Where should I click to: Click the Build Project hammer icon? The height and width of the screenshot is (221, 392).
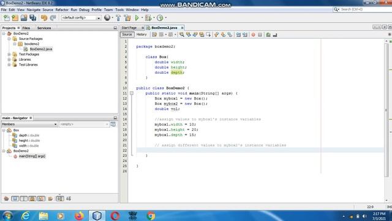tap(118, 18)
